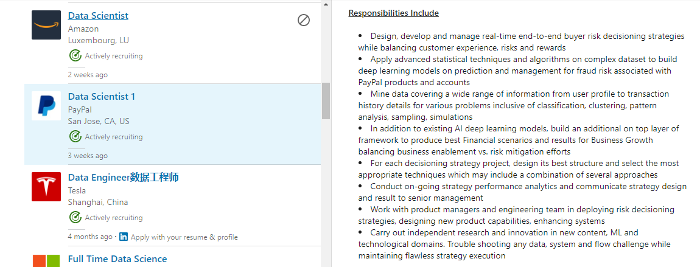700x267 pixels.
Task: Click Tesla's actively recruiting target icon
Action: click(x=75, y=218)
